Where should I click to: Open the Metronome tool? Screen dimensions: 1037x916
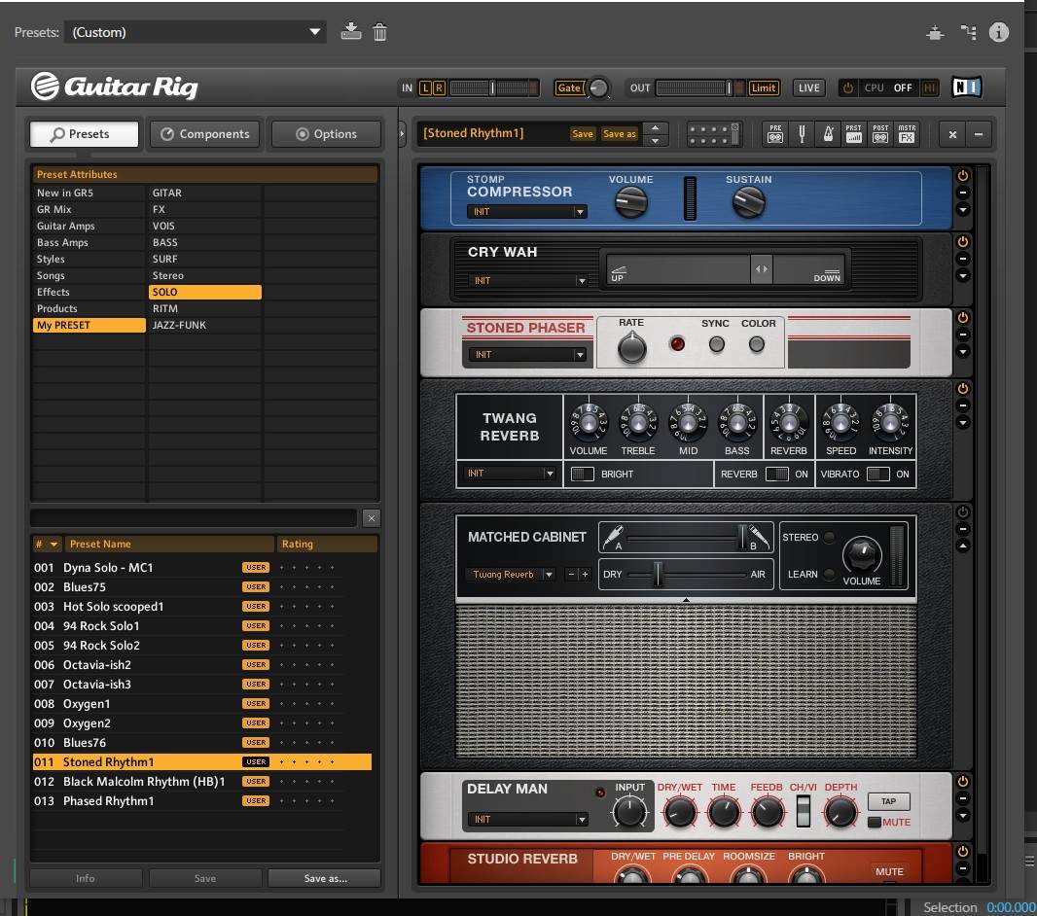(828, 134)
